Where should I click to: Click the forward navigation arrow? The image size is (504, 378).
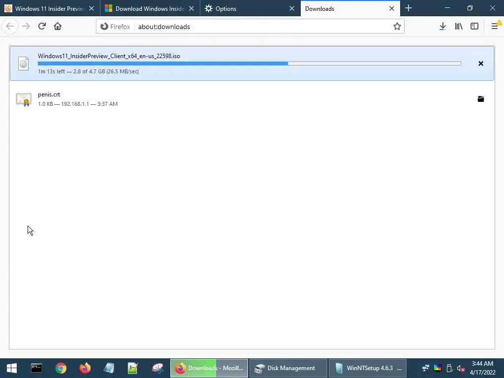(x=26, y=27)
